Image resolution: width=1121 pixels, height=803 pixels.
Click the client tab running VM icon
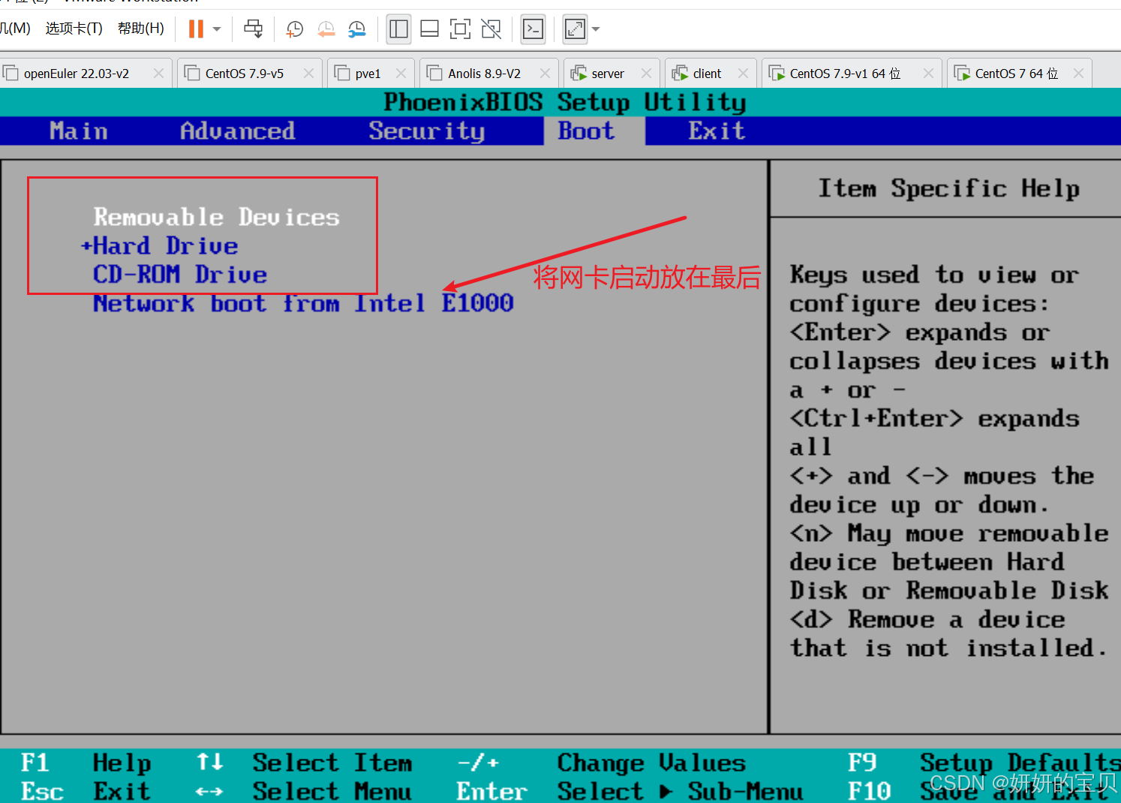coord(680,73)
